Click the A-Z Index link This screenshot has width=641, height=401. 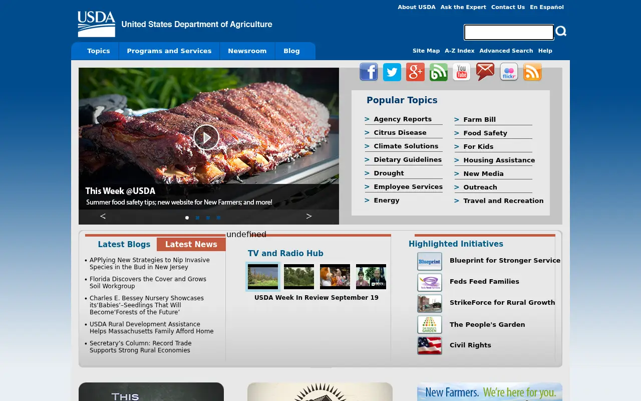[x=460, y=51]
